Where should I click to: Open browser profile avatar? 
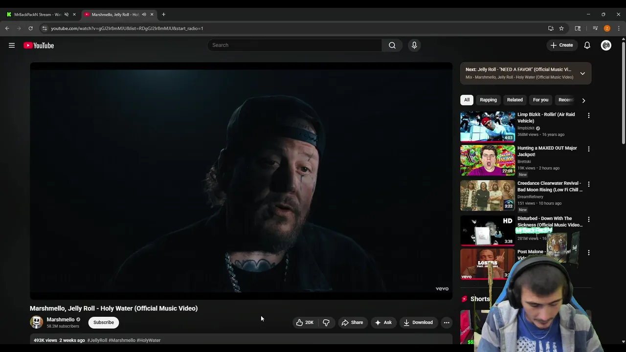coord(607,28)
